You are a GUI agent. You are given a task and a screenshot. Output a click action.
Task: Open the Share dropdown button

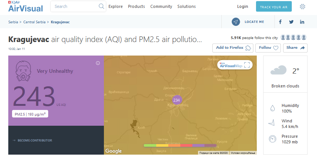tap(296, 48)
